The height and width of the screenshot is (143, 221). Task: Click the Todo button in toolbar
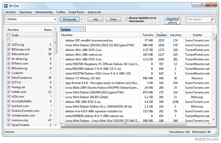coord(113,19)
